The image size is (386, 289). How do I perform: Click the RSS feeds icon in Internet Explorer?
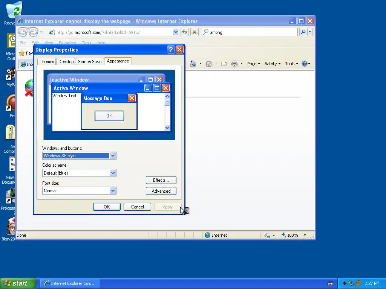pos(209,64)
